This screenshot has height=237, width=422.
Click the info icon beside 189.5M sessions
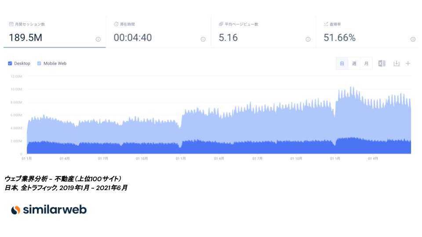(98, 39)
